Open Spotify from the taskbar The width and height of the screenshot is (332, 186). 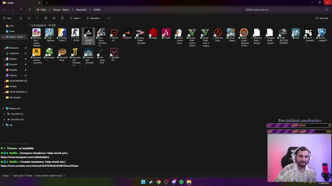click(x=181, y=182)
